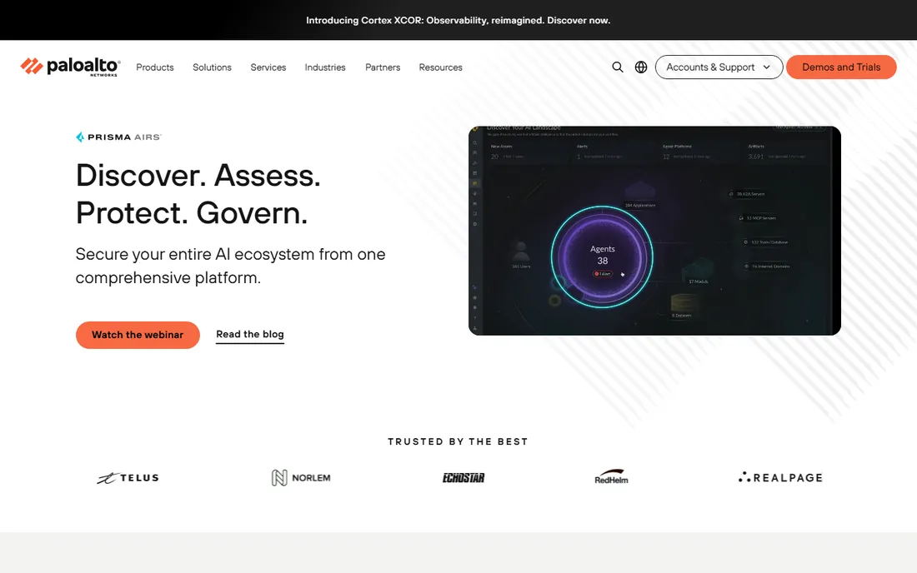Click the RedHelm customer logo
This screenshot has width=917, height=573.
611,477
